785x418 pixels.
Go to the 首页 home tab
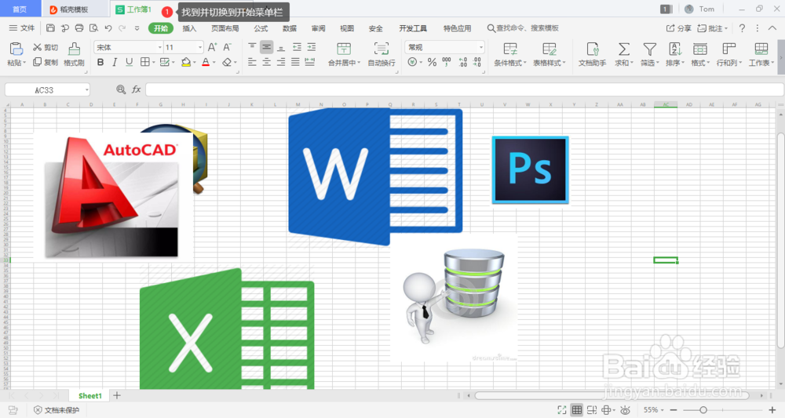tap(20, 9)
